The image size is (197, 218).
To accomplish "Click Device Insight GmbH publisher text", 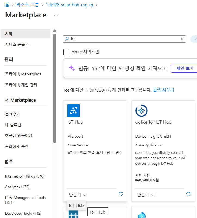I will [x=153, y=136].
